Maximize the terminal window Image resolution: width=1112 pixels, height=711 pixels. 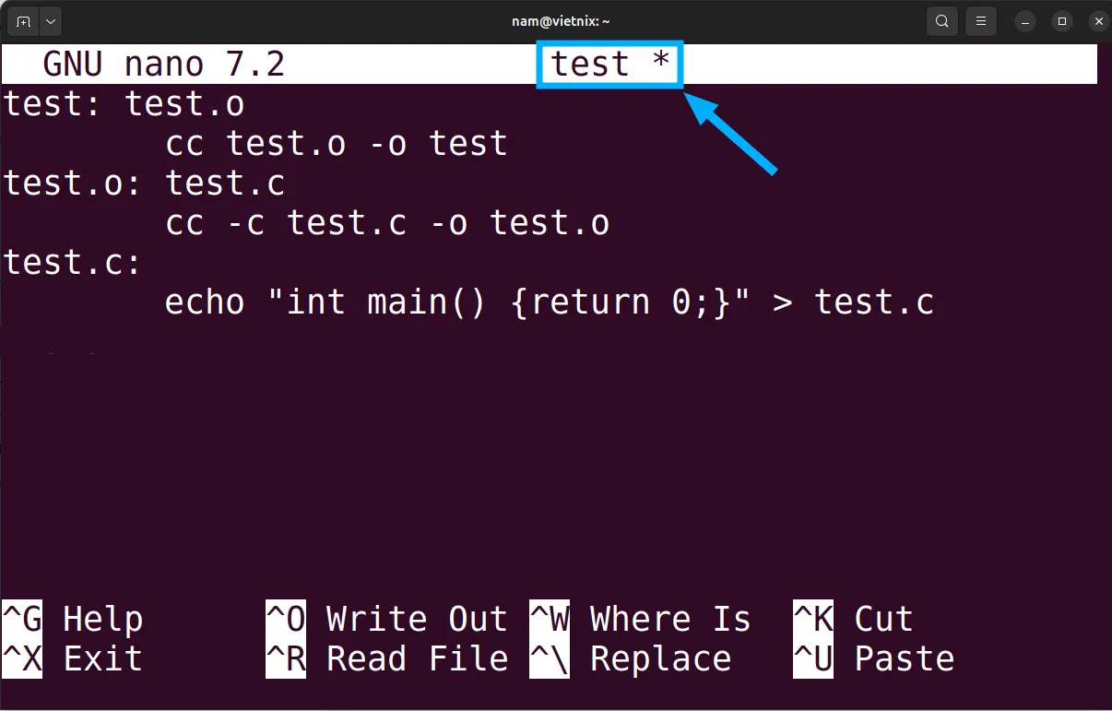pos(1062,21)
